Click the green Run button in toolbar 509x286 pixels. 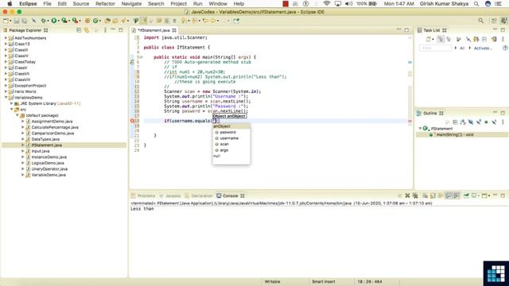pyautogui.click(x=54, y=21)
